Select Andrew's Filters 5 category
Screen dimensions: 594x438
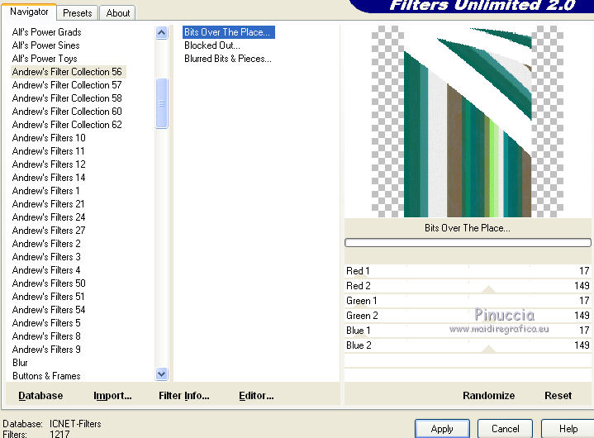[x=46, y=323]
